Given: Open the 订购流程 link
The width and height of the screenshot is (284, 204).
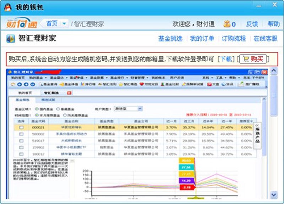Looking at the screenshot, I should 234,39.
